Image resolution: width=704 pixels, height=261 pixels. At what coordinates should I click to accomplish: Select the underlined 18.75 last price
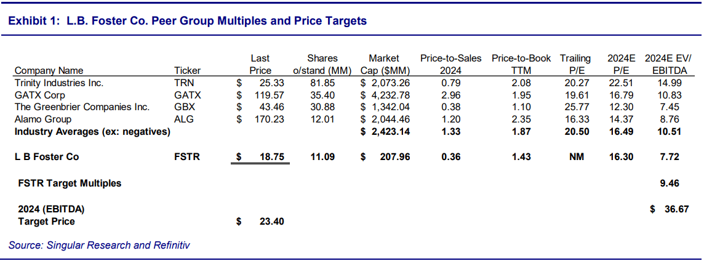click(271, 157)
